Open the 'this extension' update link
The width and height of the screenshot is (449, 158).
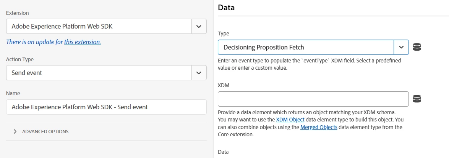click(x=82, y=42)
